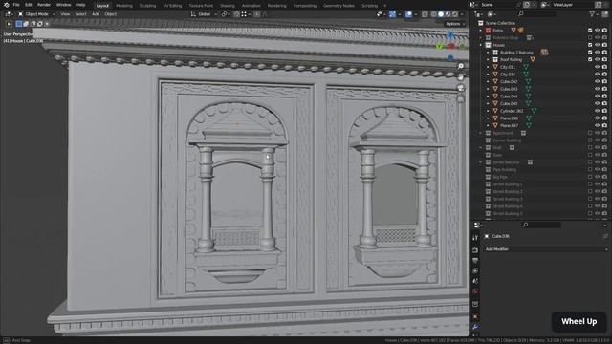
Task: Open the Modifier properties wrench tab
Action: (475, 327)
